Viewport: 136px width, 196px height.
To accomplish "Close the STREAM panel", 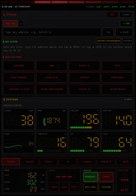I will 126,15.
